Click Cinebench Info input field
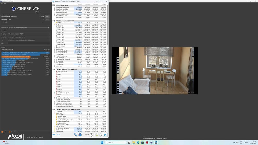This screenshot has height=145, width=258. [x=29, y=43]
